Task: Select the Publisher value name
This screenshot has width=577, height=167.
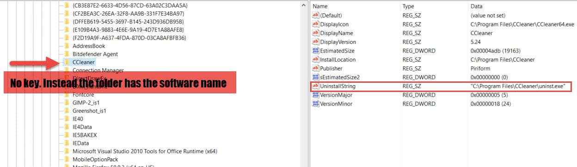Action: click(331, 69)
